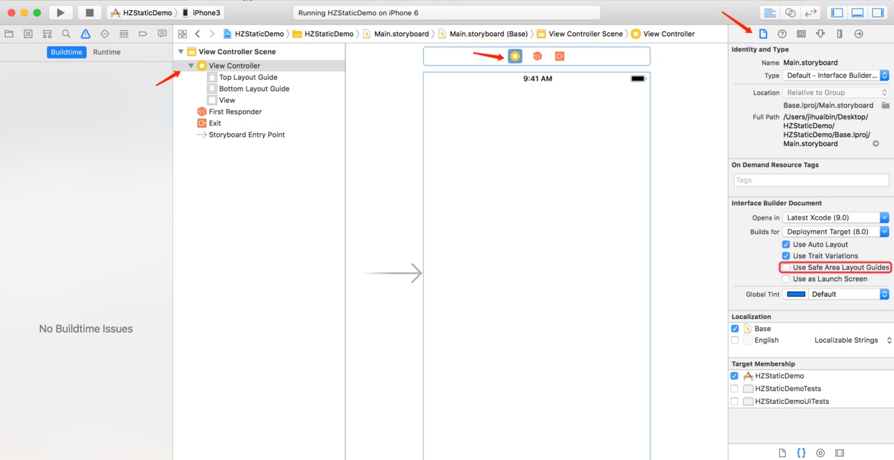
Task: Select First Responder icon in scene dock
Action: click(537, 56)
